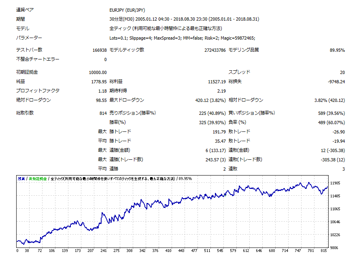
Task: Select the モデリング品質 label
Action: click(x=244, y=50)
